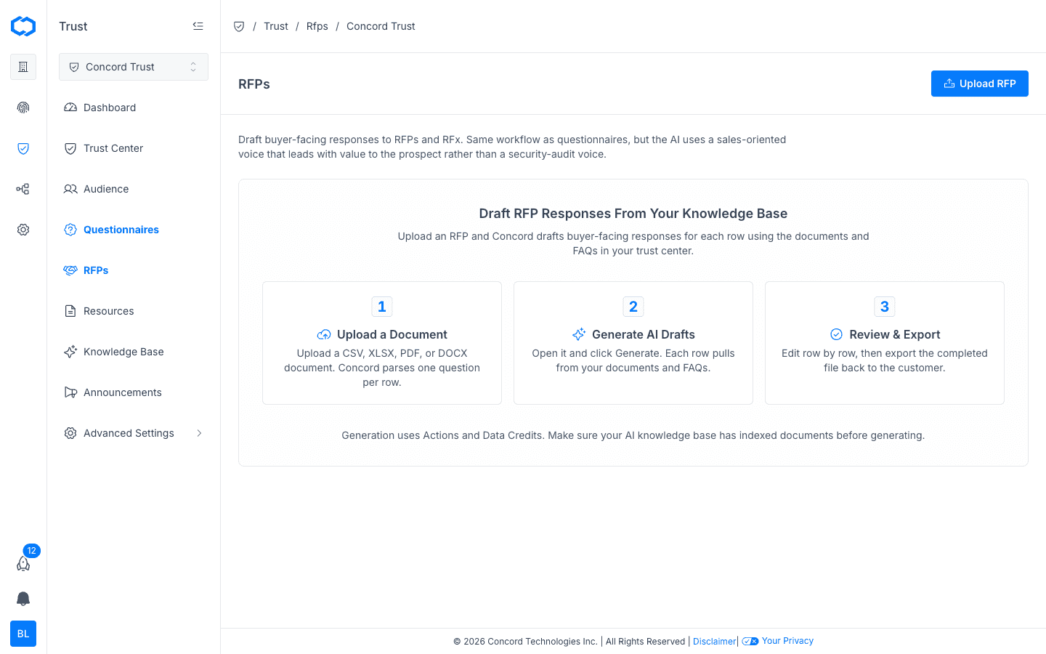The image size is (1046, 654).
Task: Open the BL user avatar menu
Action: pos(23,634)
